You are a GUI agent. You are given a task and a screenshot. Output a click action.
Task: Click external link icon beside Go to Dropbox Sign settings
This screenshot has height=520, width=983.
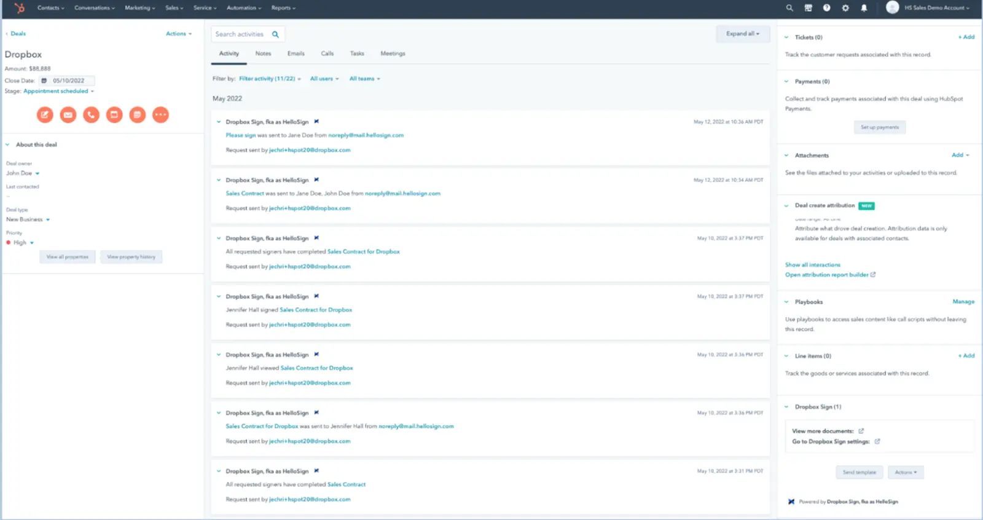point(877,441)
